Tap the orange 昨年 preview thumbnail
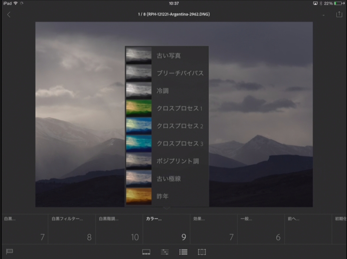347x259 pixels. pos(139,196)
